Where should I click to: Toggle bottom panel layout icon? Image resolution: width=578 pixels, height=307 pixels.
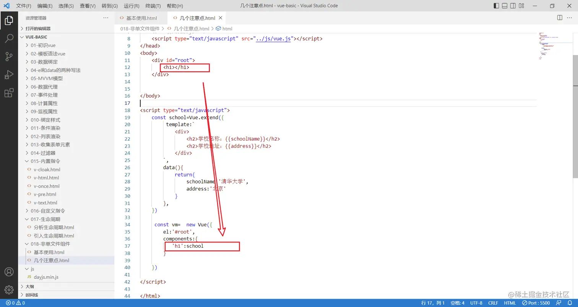tap(505, 6)
